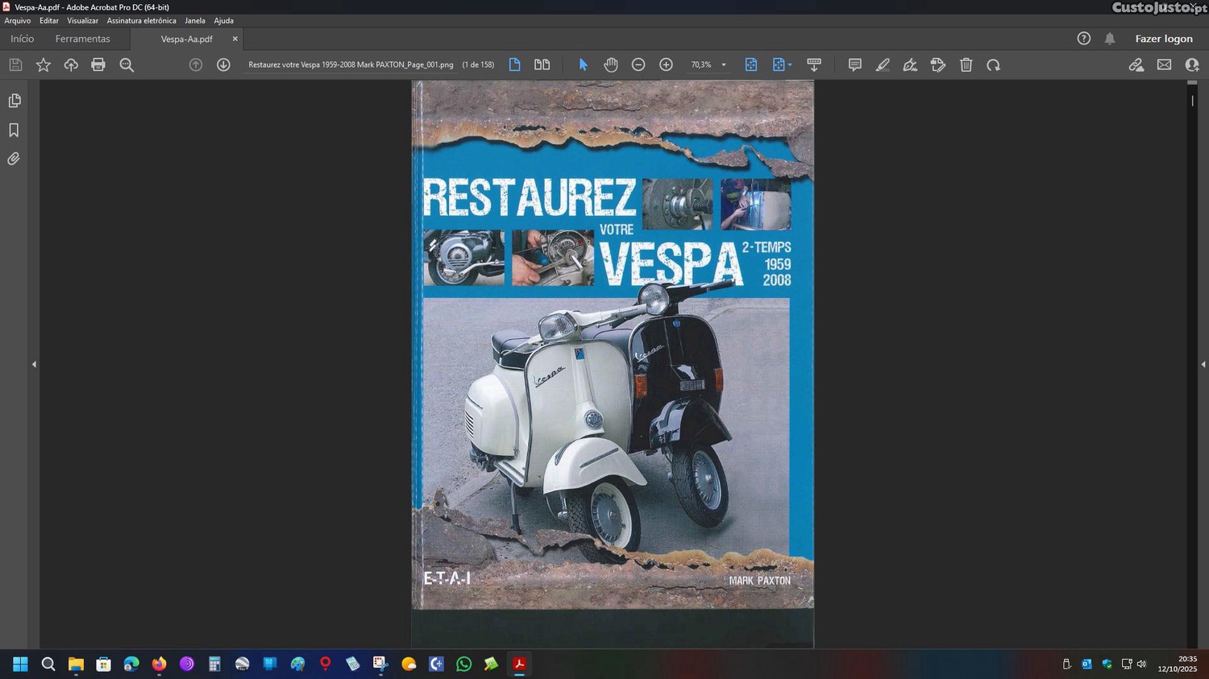Click the zoom in plus icon
This screenshot has height=679, width=1209.
[666, 65]
